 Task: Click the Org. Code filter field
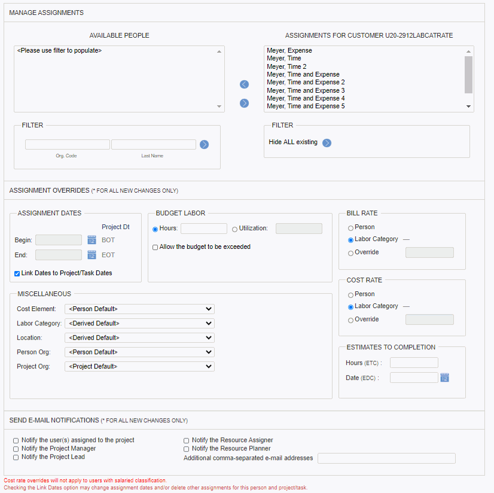click(x=68, y=144)
